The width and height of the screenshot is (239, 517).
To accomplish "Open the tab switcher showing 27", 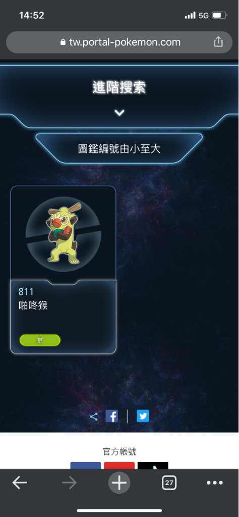I will (169, 483).
